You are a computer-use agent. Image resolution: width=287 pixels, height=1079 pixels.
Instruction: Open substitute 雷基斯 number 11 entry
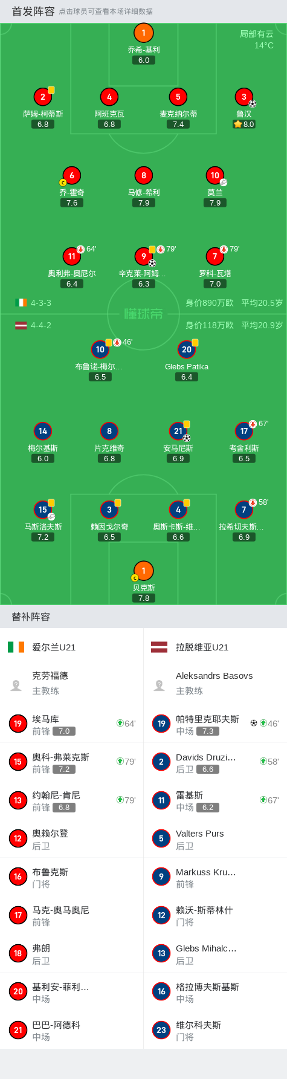215,800
